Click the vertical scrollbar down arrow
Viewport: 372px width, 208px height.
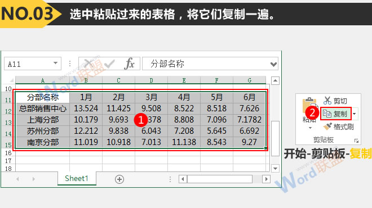(x=275, y=169)
